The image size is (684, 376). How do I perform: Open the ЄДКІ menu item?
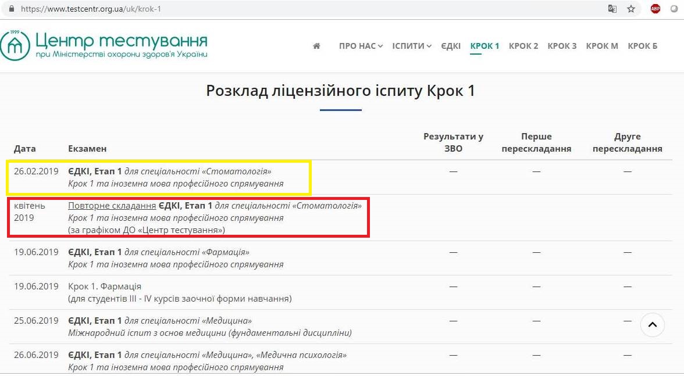pyautogui.click(x=451, y=46)
